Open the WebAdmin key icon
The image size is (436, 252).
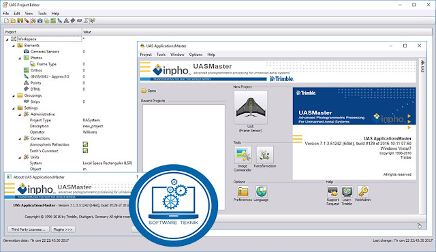click(x=363, y=191)
